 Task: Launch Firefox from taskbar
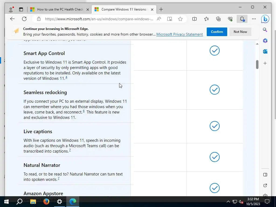[x=46, y=202]
